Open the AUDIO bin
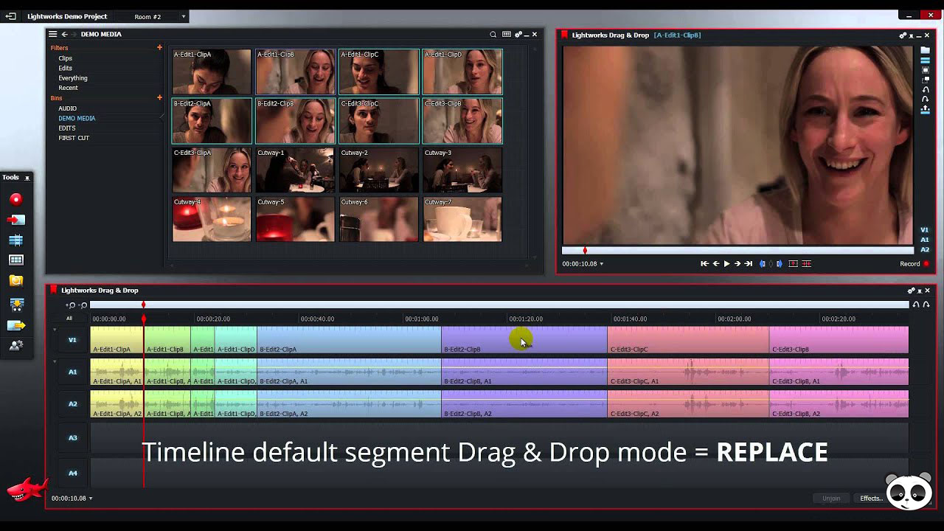 pyautogui.click(x=68, y=108)
